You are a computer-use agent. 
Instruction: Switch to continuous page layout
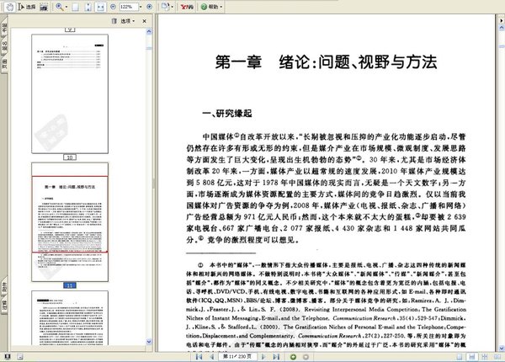pos(472,357)
